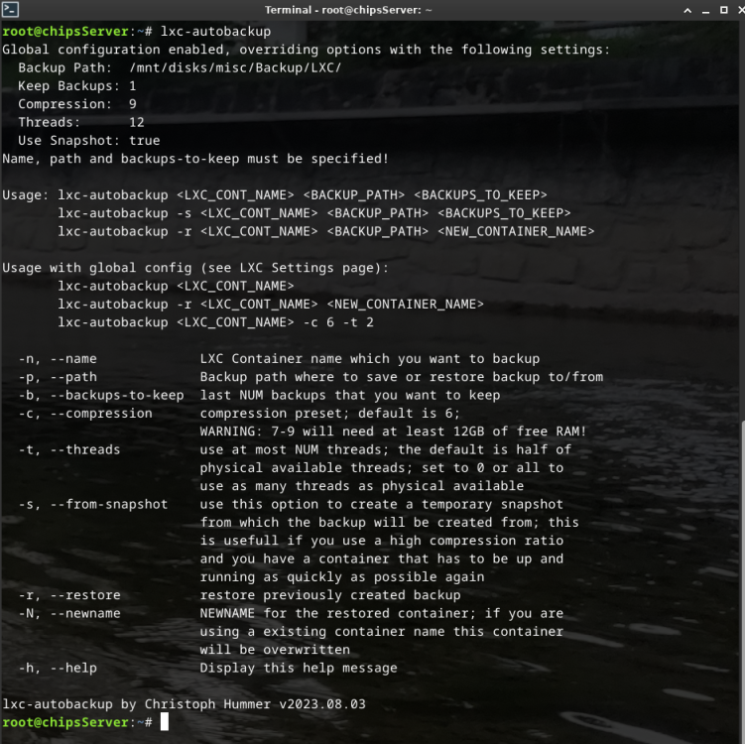The height and width of the screenshot is (744, 745).
Task: Click the example line ending '-c 6 -t 2'
Action: [215, 322]
